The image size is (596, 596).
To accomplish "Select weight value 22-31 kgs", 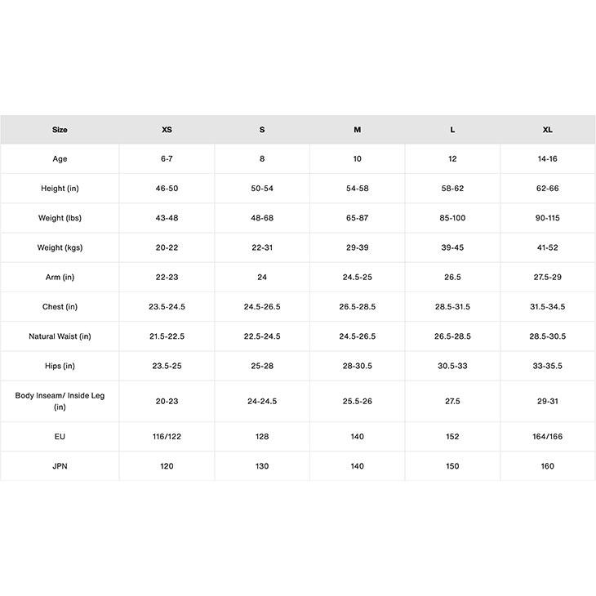I will [262, 247].
